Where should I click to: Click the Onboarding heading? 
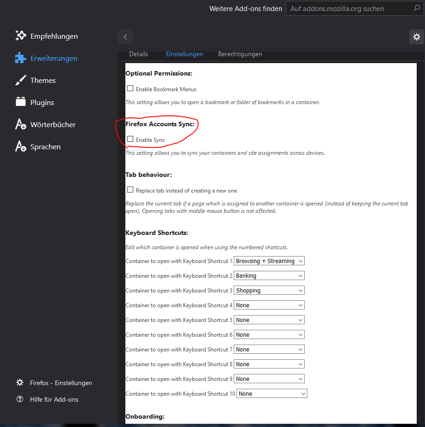coord(145,416)
